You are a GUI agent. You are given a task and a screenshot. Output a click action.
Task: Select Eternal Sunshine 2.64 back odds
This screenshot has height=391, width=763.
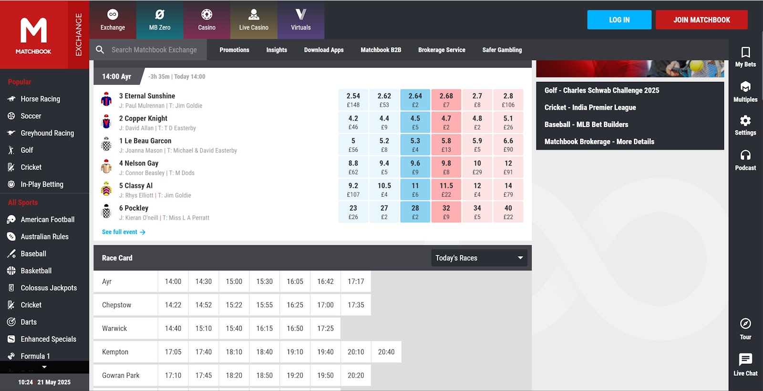tap(415, 100)
